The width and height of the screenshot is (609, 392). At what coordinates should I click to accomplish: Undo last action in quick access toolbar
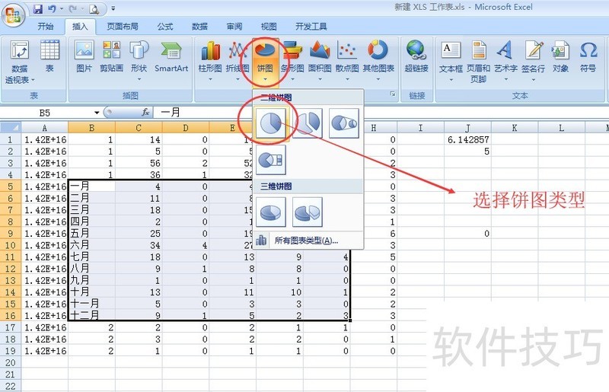coord(52,8)
